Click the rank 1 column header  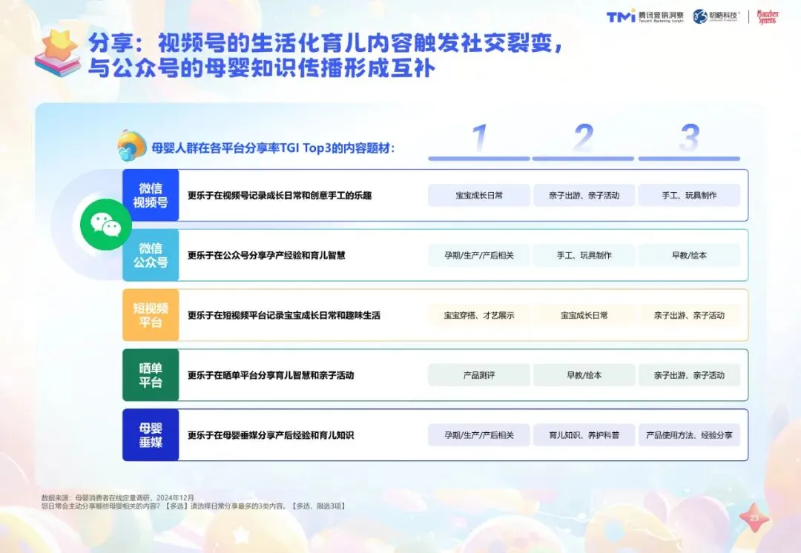click(479, 142)
